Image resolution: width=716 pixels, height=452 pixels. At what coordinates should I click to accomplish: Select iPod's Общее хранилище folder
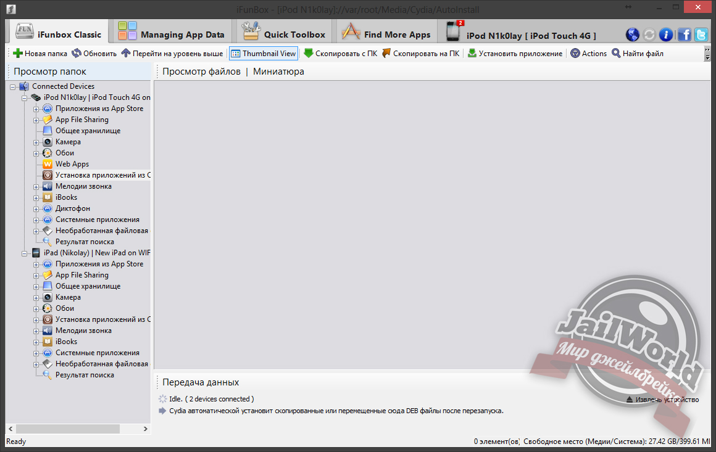88,131
